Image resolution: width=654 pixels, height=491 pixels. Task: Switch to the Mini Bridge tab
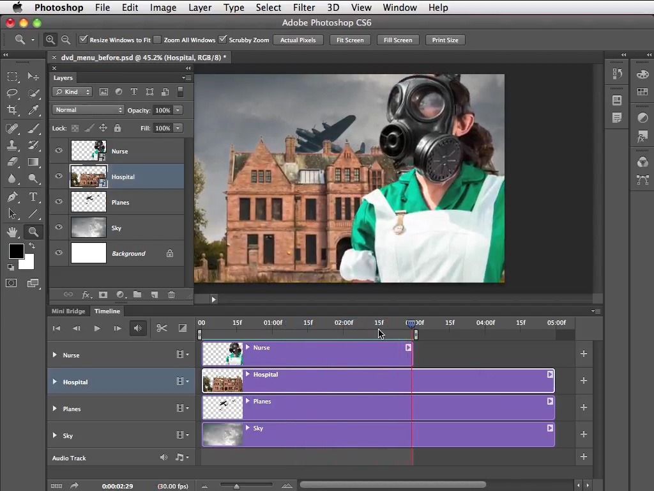click(x=68, y=311)
